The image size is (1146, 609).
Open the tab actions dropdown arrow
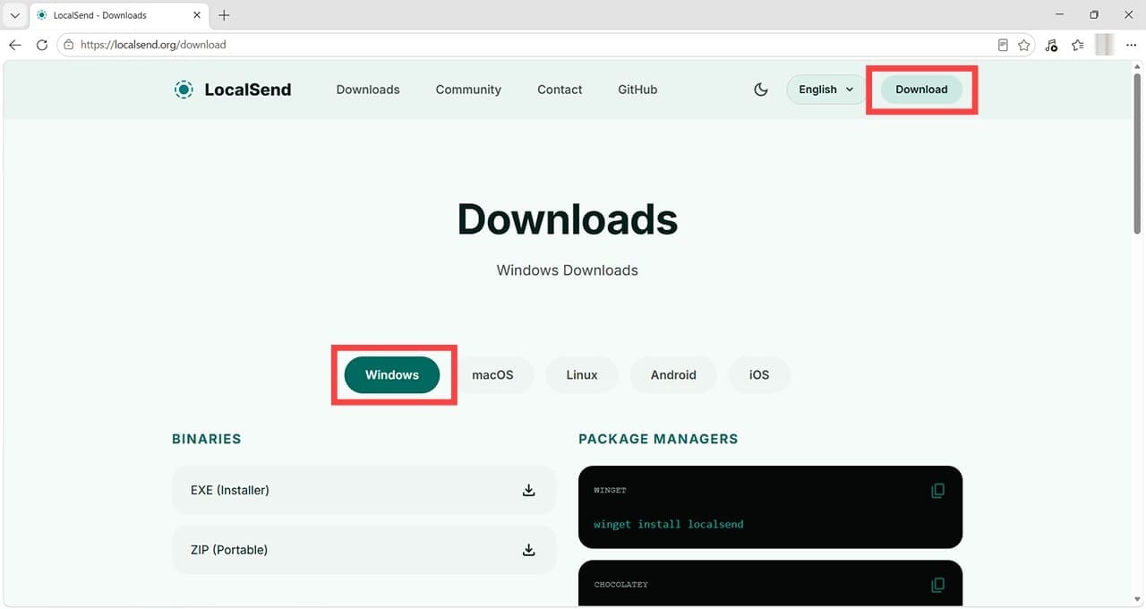point(15,15)
